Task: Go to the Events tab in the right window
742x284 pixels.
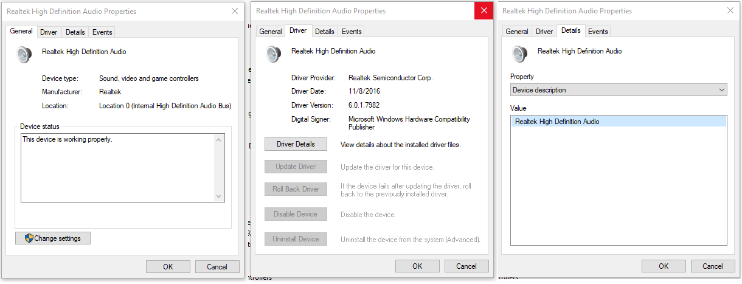Action: click(x=598, y=32)
